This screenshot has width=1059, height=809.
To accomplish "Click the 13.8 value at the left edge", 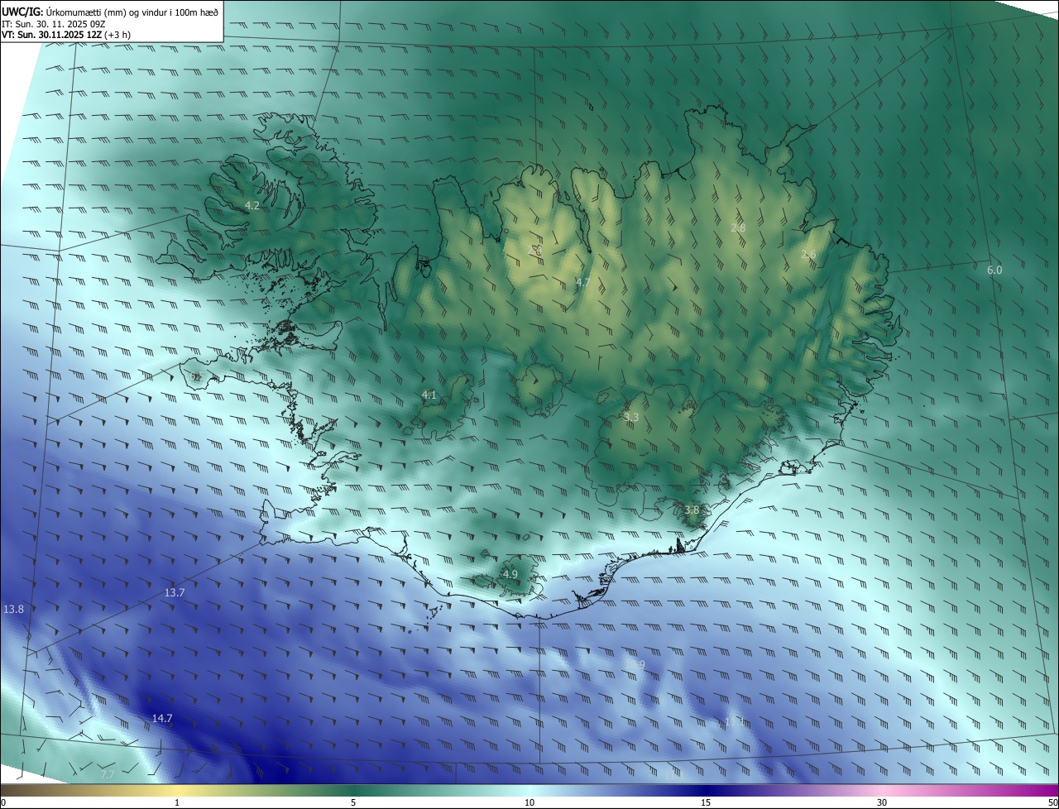I will coord(13,609).
